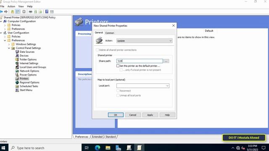The height and width of the screenshot is (151, 269).
Task: Click the dialog's Help button
Action: (x=167, y=115)
